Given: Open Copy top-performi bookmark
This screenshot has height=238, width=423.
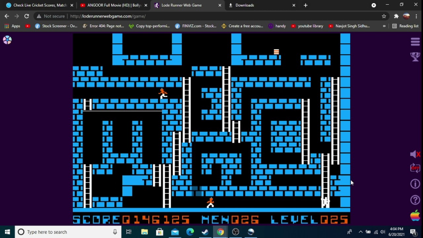Looking at the screenshot, I should (149, 26).
